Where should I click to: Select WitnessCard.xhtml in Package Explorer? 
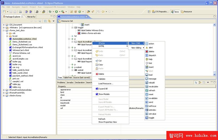tap(21, 50)
